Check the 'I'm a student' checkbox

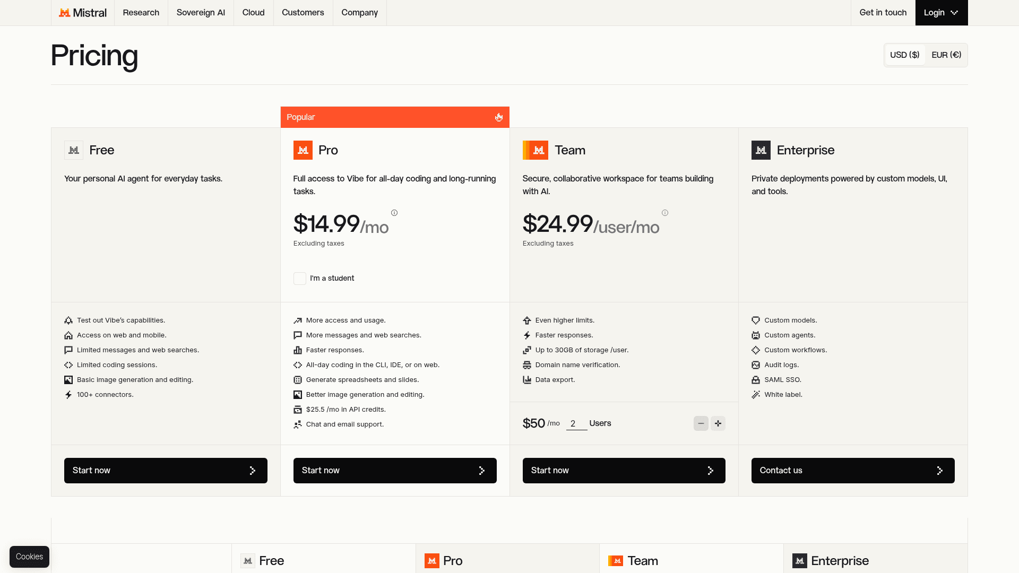(x=300, y=279)
